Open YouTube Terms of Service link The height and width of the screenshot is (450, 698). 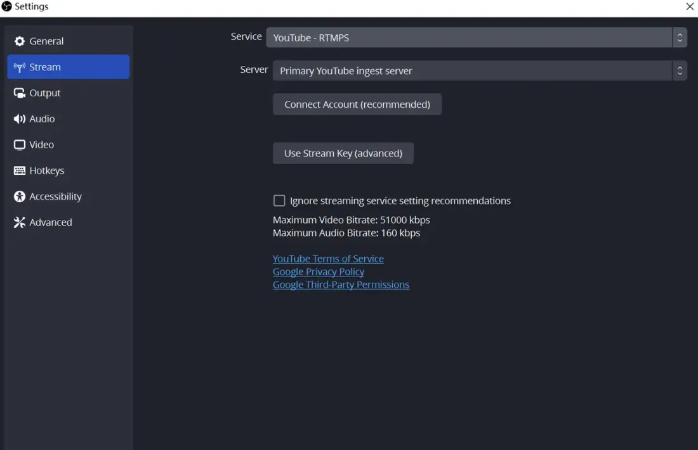pos(328,259)
